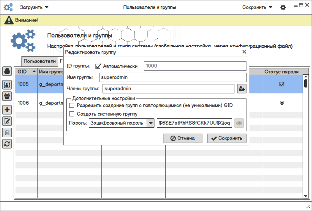
Task: Expand the Загрузить menu
Action: tap(34, 7)
